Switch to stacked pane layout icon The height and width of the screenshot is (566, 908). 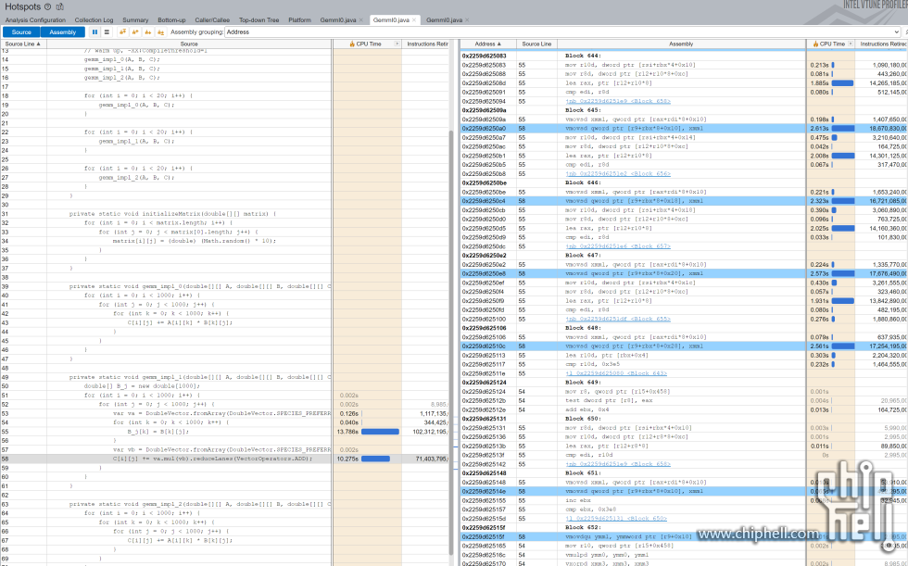click(107, 31)
